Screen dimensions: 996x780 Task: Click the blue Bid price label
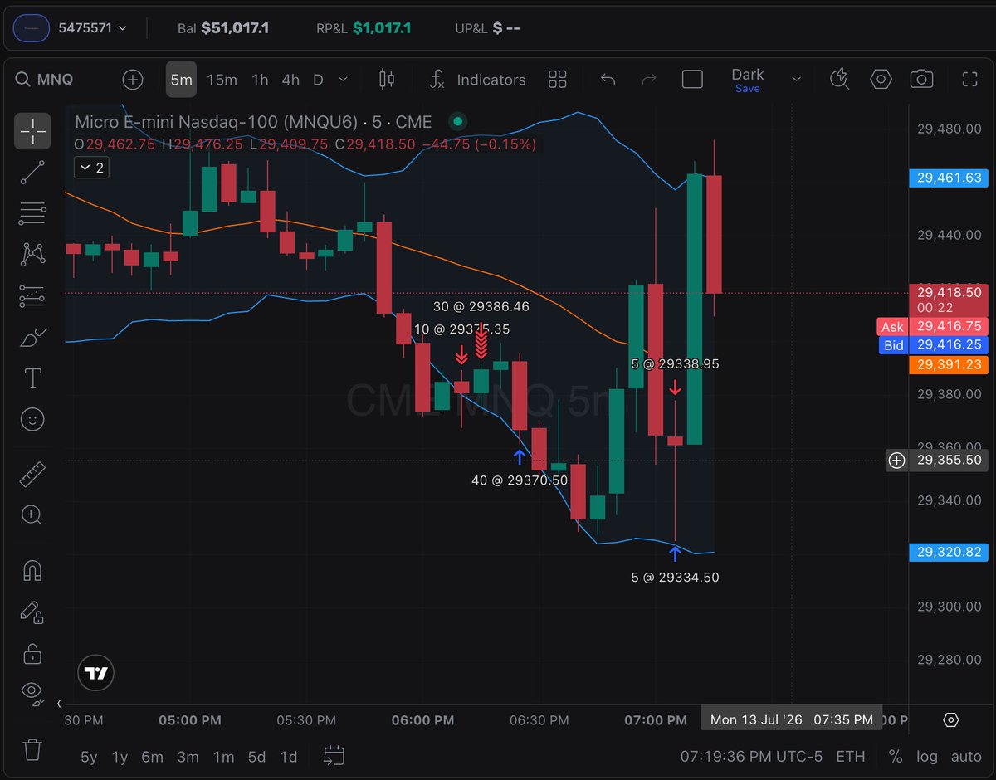pyautogui.click(x=893, y=345)
